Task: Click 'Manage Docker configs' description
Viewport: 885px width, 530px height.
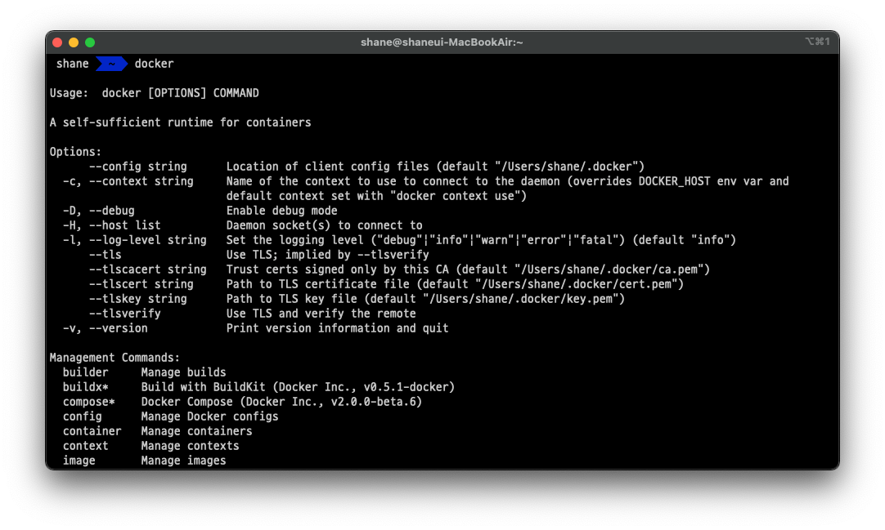Action: pyautogui.click(x=210, y=416)
